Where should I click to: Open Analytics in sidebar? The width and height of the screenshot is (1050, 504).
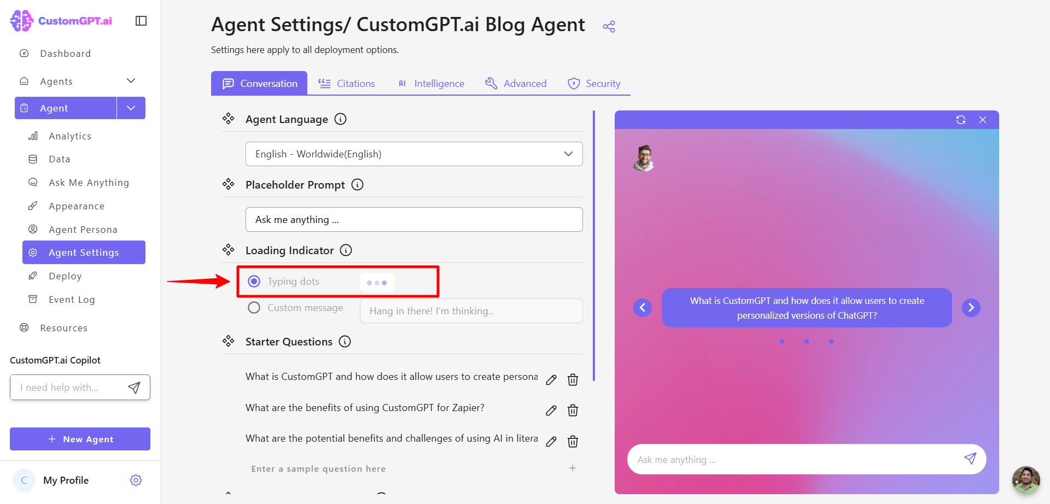[70, 136]
